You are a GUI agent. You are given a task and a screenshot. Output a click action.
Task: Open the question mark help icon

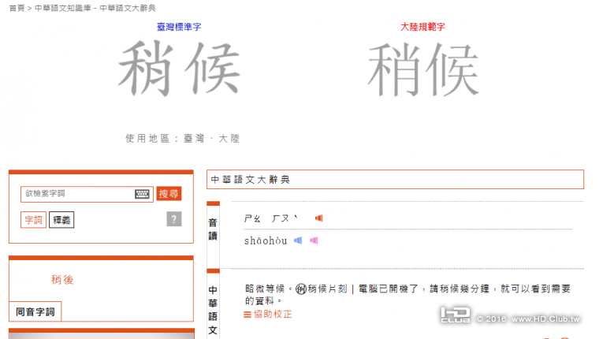[174, 219]
